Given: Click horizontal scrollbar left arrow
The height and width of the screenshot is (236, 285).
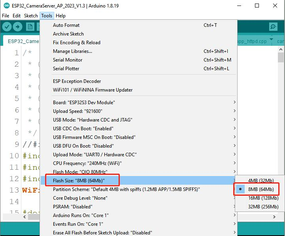Looking at the screenshot, I should [x=25, y=217].
